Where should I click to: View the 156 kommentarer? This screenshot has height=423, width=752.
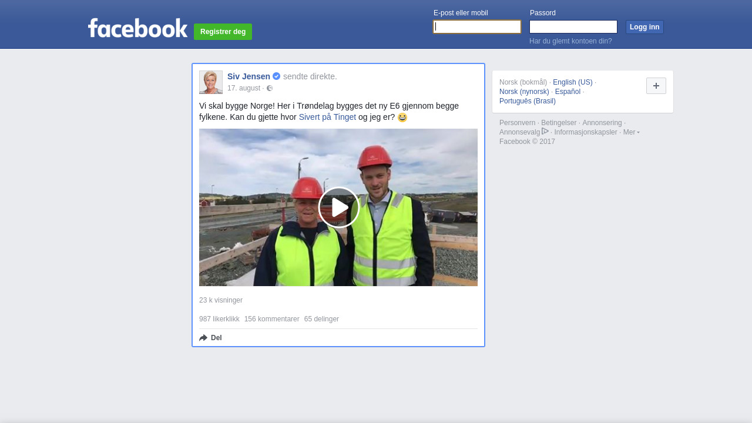[271, 319]
